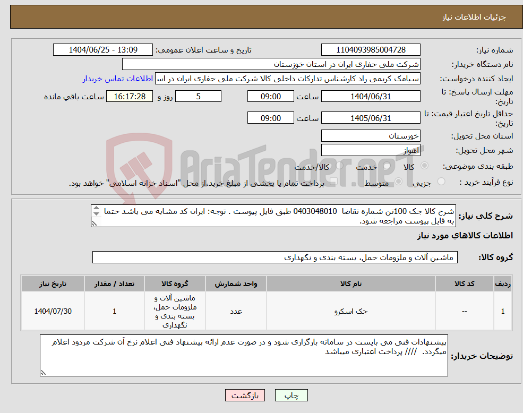Click the ساعت field showing 09:00
The height and width of the screenshot is (413, 523).
click(270, 96)
